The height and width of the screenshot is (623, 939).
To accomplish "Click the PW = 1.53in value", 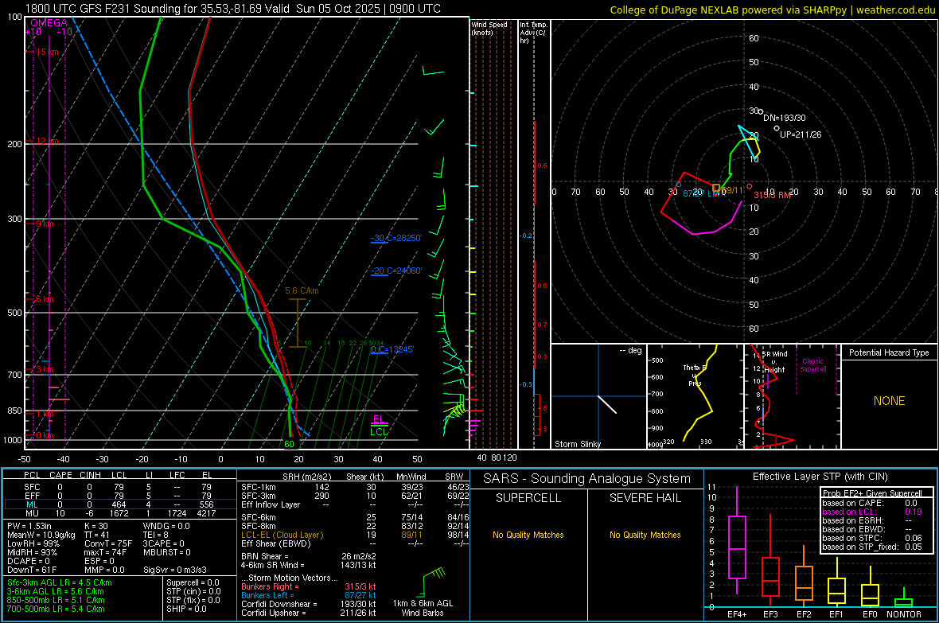I will (x=29, y=527).
